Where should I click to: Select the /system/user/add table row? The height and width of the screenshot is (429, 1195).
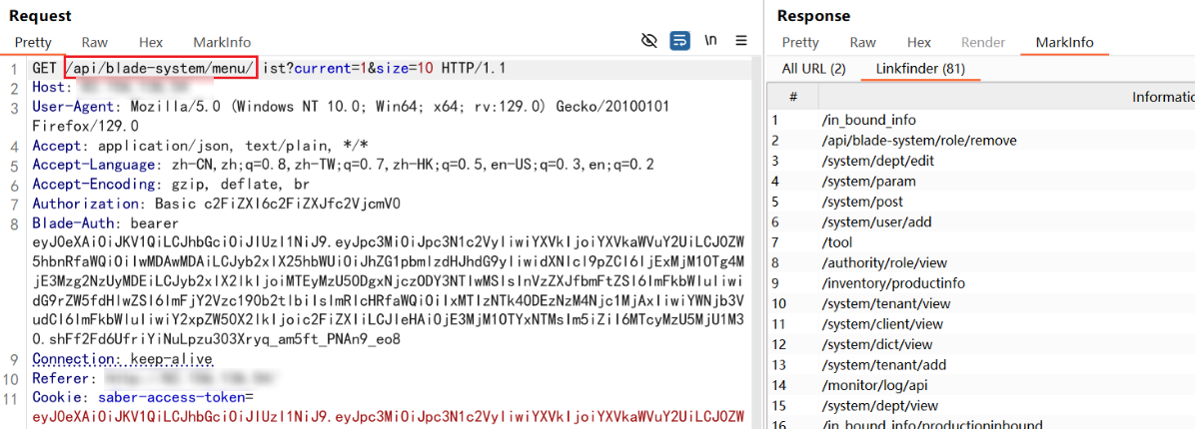pyautogui.click(x=875, y=222)
